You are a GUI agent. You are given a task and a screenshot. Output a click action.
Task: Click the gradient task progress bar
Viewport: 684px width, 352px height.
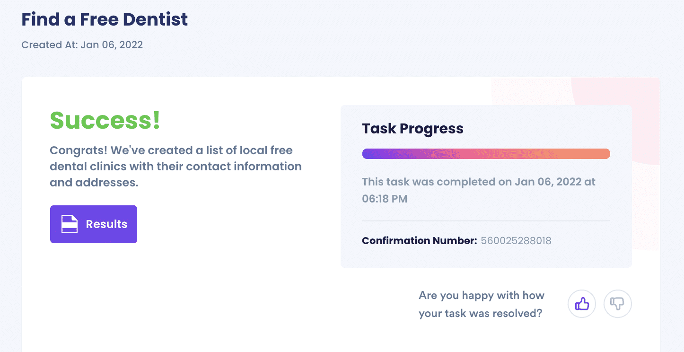point(486,154)
